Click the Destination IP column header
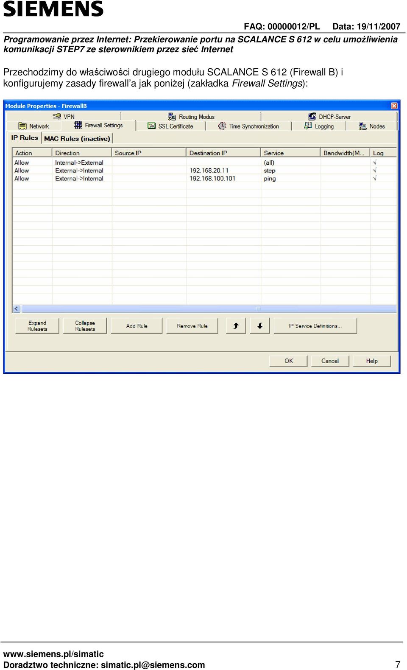Screen dimensions: 407x670 223,153
